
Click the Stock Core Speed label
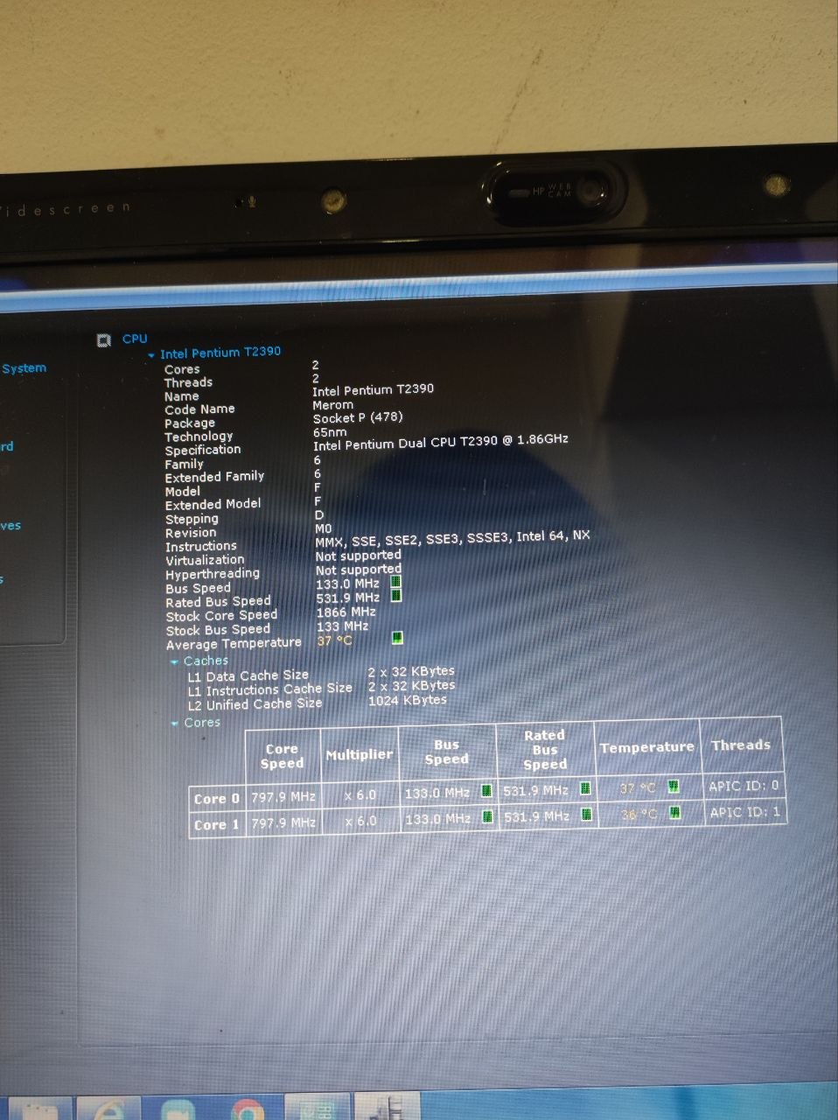point(221,616)
